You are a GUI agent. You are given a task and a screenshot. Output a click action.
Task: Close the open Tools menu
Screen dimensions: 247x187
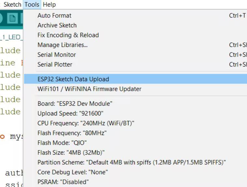32,5
